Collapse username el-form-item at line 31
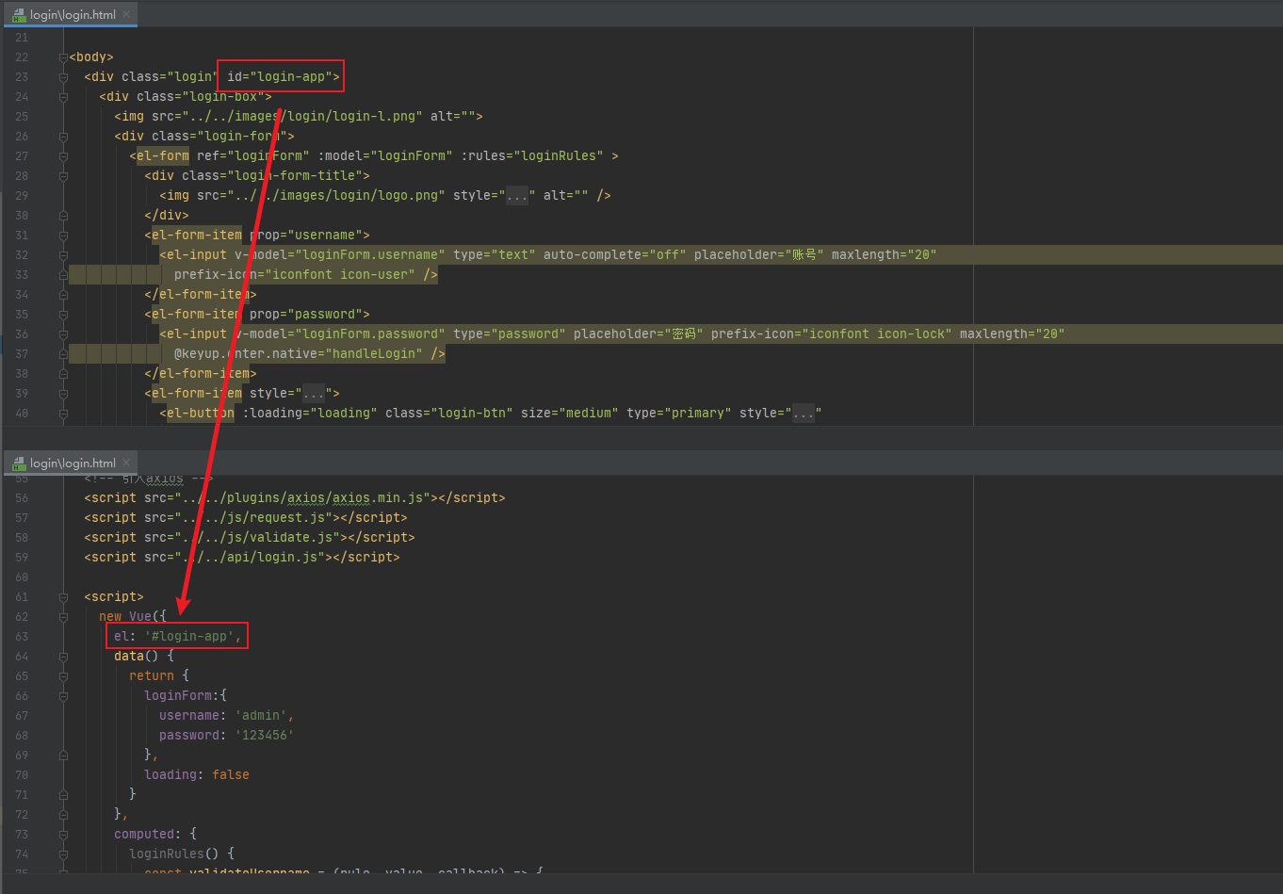The height and width of the screenshot is (894, 1283). (63, 236)
